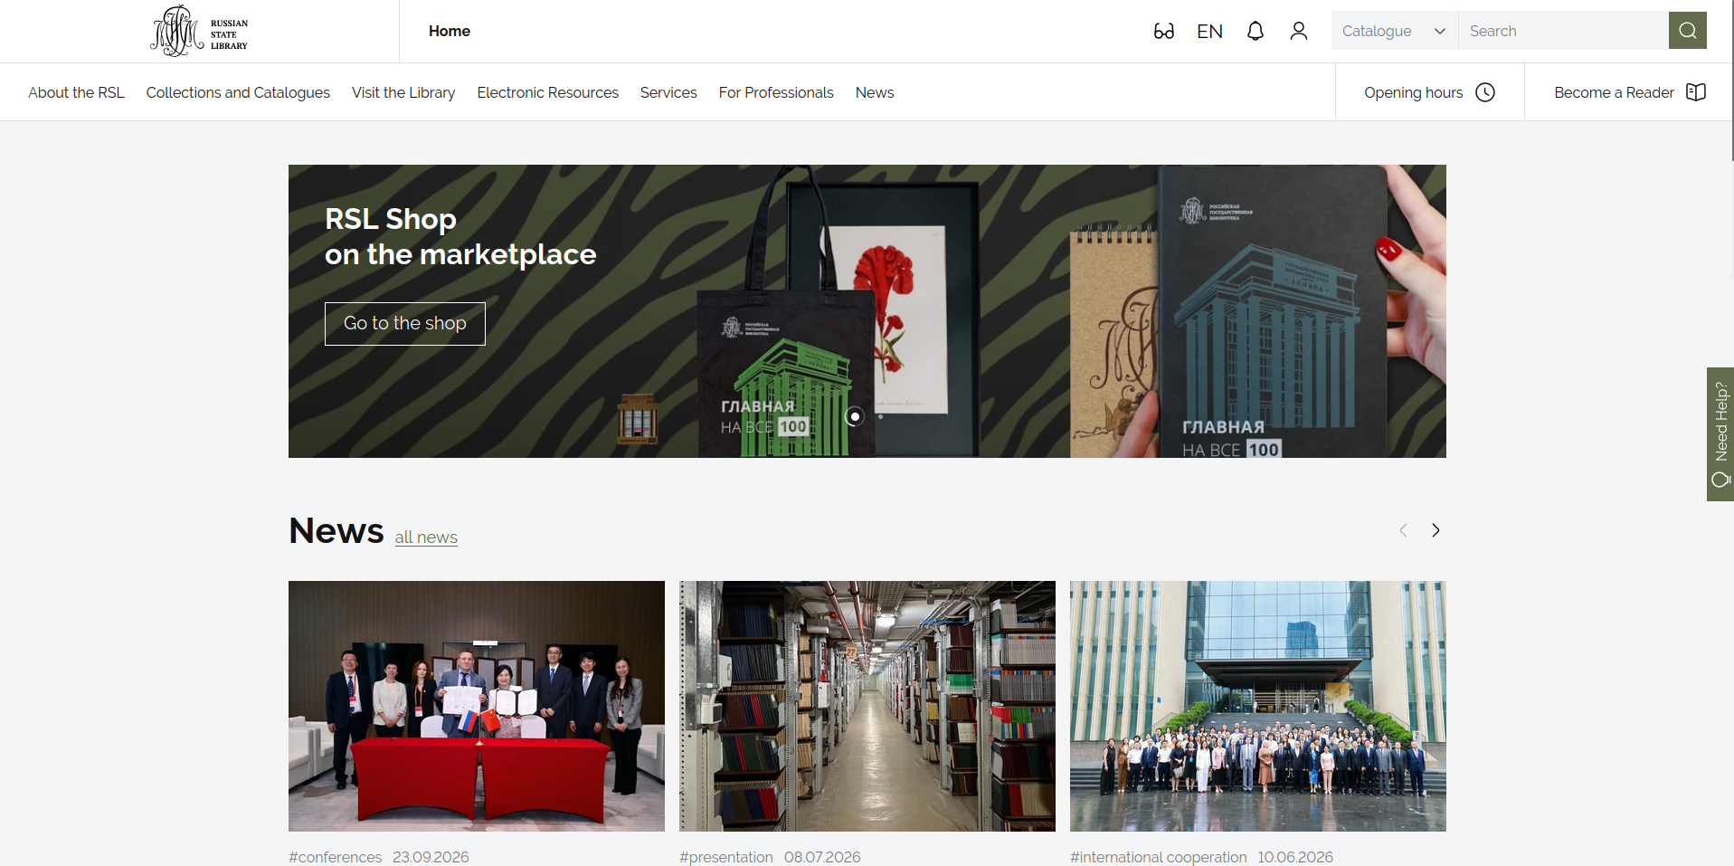Open the Services menu

(x=668, y=92)
